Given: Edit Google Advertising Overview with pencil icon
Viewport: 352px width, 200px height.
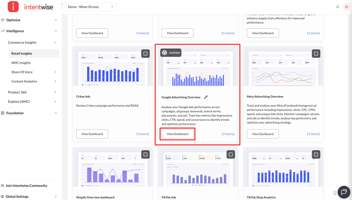Looking at the screenshot, I should [x=206, y=97].
